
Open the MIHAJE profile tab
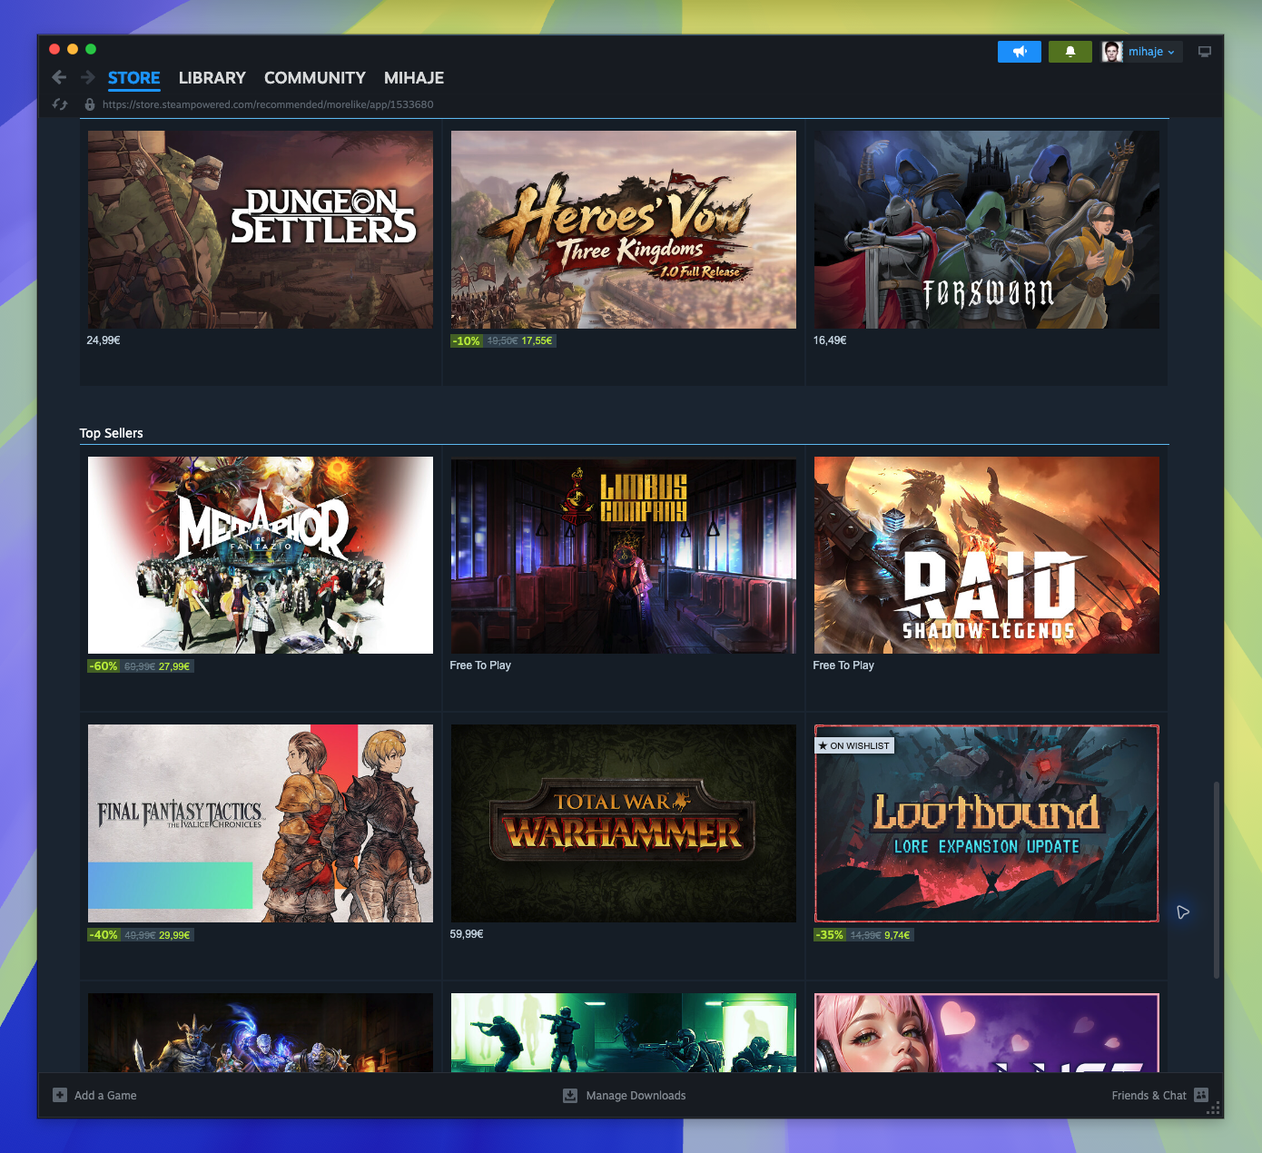414,78
